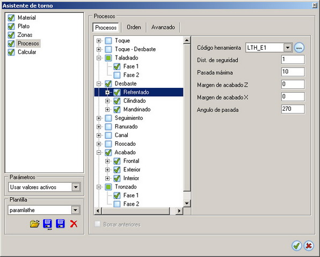Click the Angulo de pasada input field
Image resolution: width=320 pixels, height=257 pixels.
point(293,109)
